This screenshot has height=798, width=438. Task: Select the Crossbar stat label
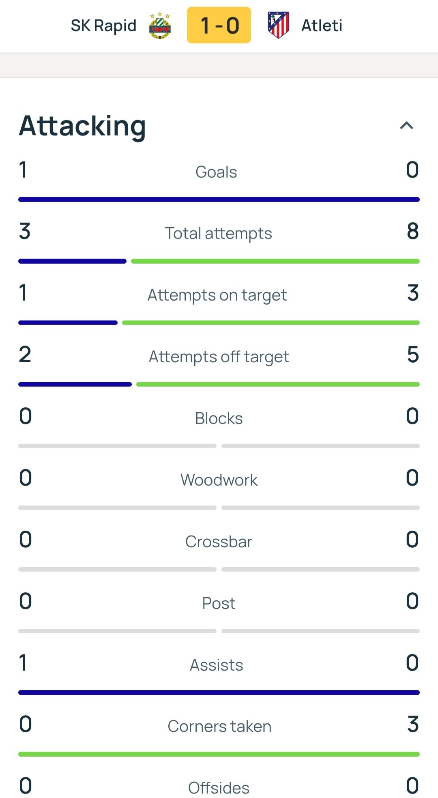coord(219,542)
